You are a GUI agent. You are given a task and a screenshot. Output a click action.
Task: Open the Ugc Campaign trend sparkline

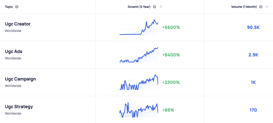(x=137, y=82)
